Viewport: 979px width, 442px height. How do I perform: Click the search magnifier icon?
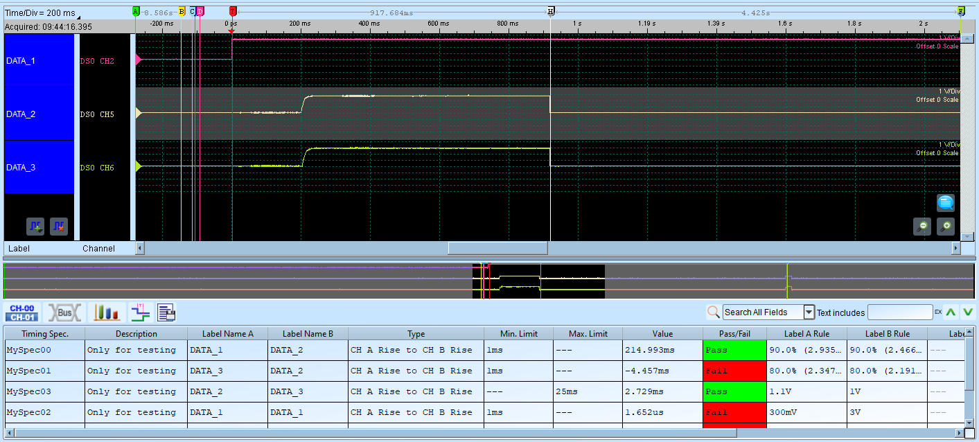point(713,312)
